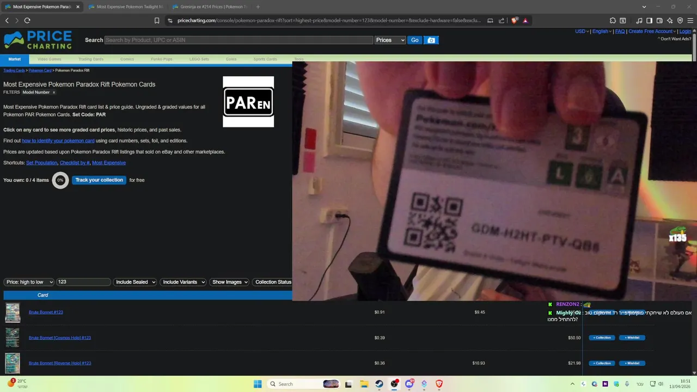Open Brute Bonnet [Cosmos Holo] #123 link
Image resolution: width=697 pixels, height=392 pixels.
60,338
